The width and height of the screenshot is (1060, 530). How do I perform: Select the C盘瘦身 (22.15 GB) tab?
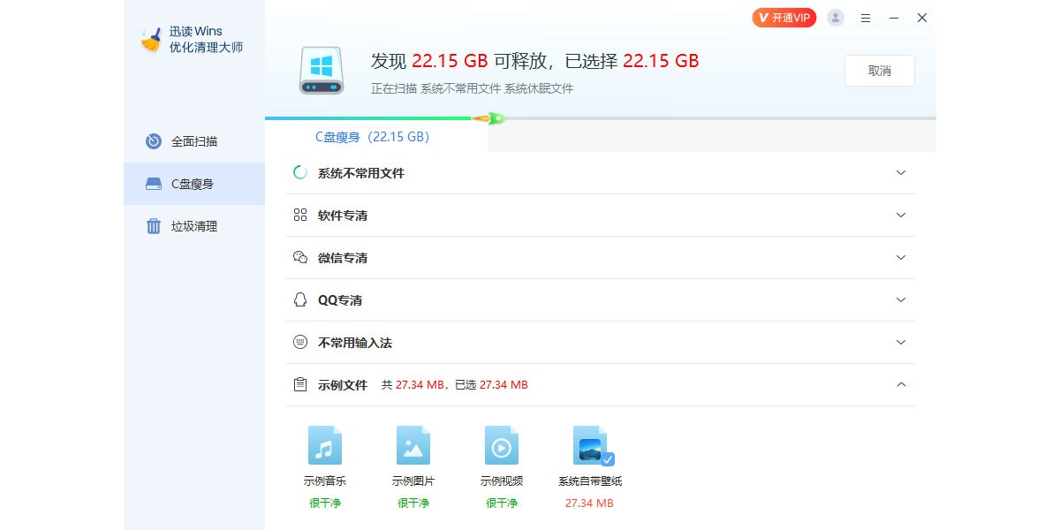[373, 137]
